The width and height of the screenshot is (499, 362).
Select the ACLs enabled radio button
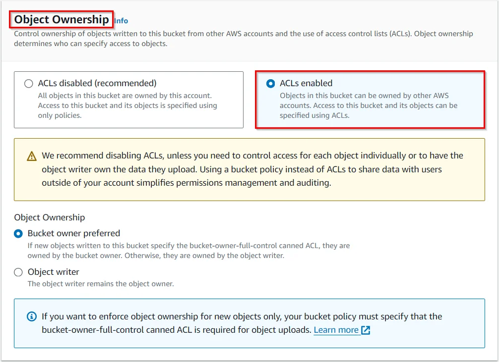(270, 84)
